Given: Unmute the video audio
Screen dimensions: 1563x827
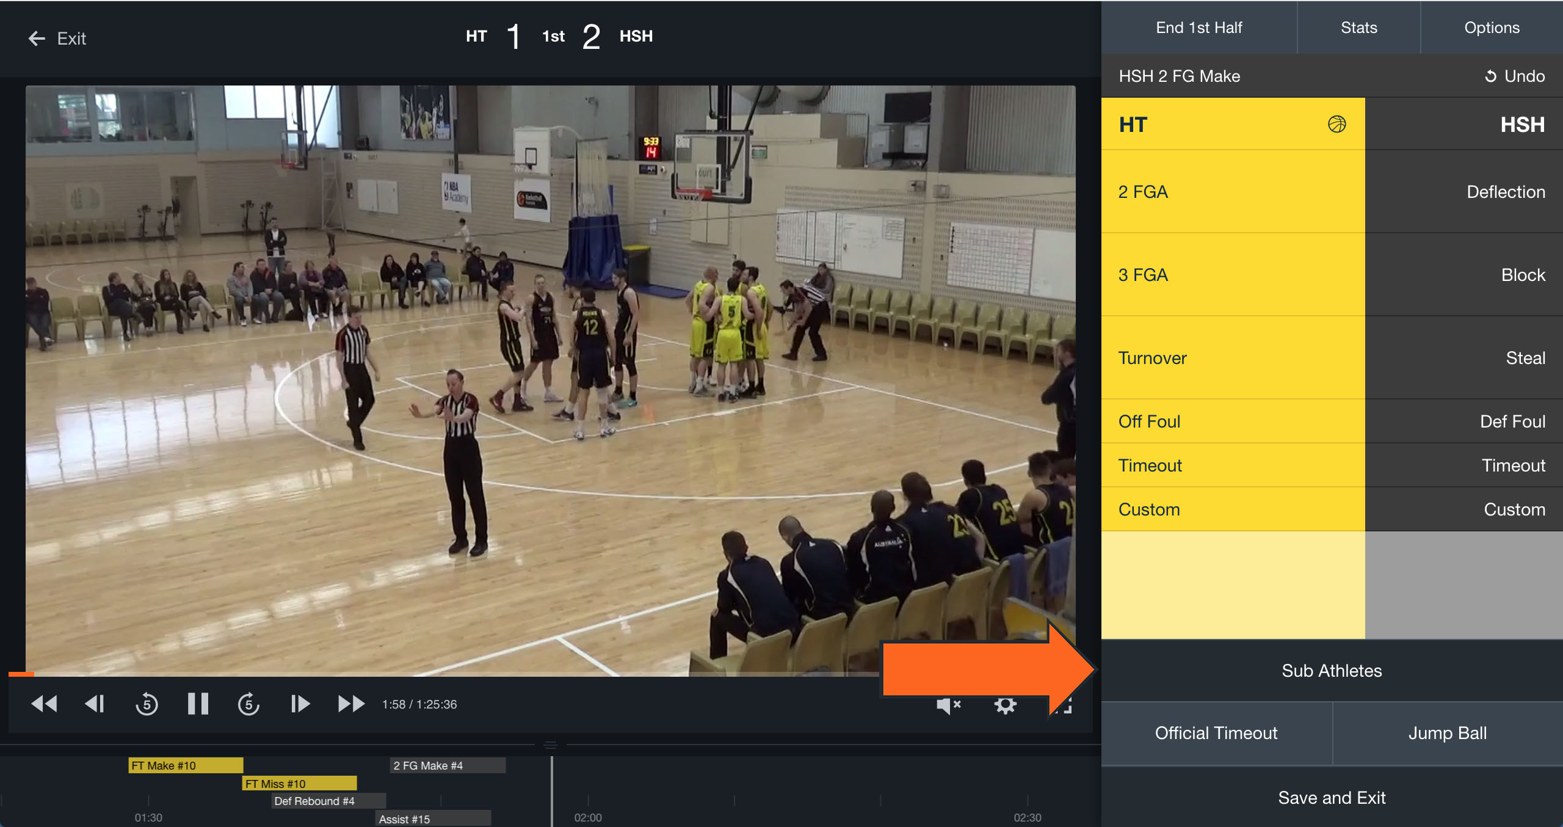Looking at the screenshot, I should (948, 705).
